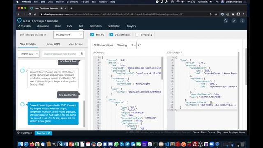Click the JSON Output vertical scrollbar
The image size is (263, 148).
point(238,90)
